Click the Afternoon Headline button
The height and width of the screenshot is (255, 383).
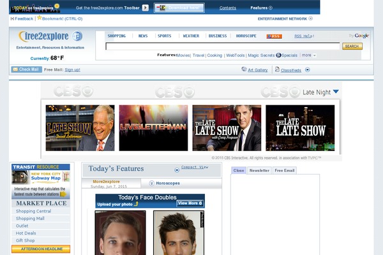(x=41, y=249)
